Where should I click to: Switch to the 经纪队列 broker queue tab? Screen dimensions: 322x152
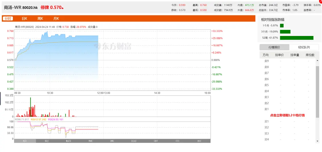click(x=304, y=47)
